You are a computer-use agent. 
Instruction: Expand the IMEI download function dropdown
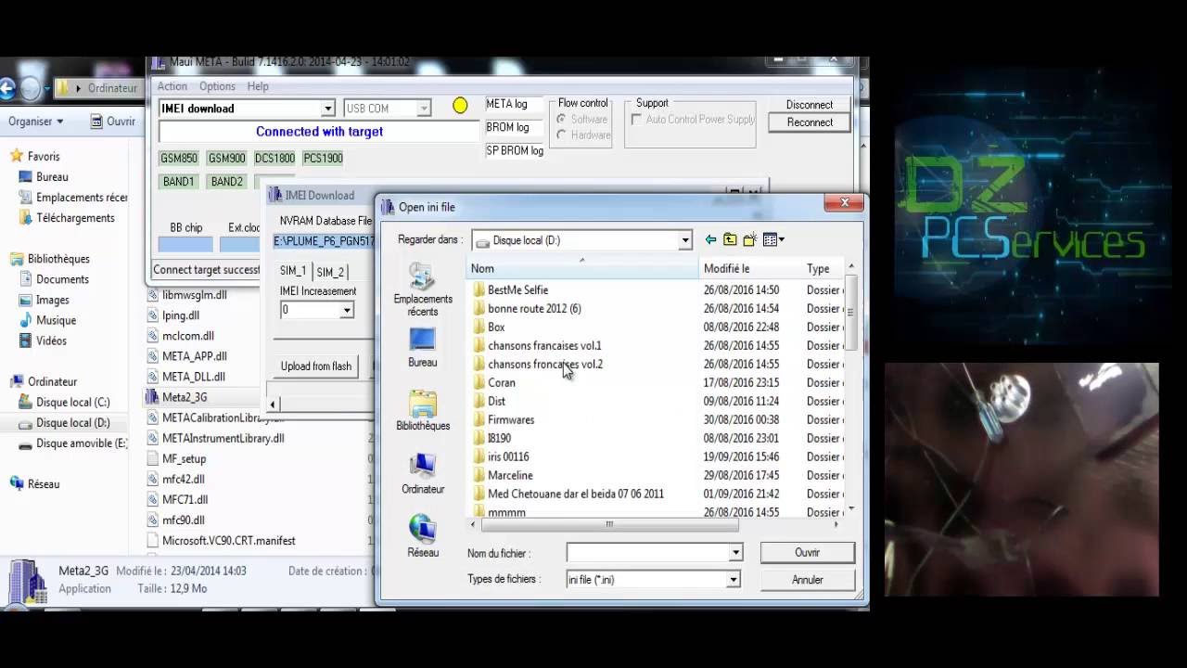coord(327,109)
